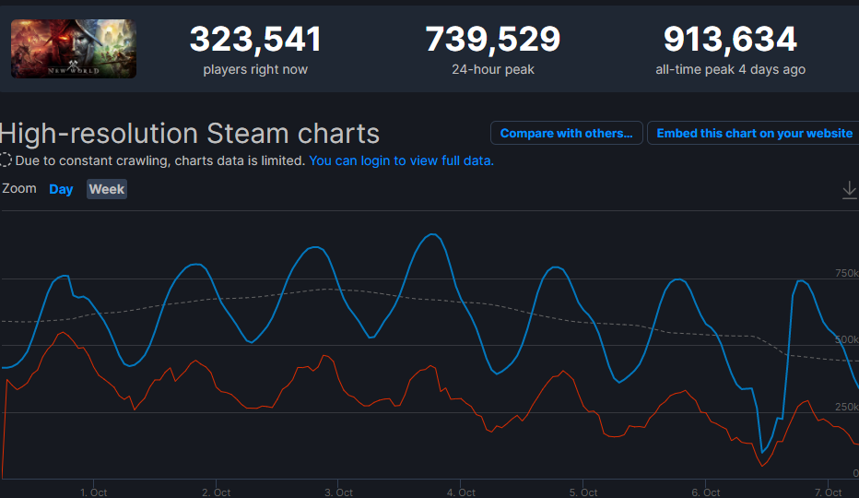The image size is (859, 498).
Task: Click the 4. Oct axis label
Action: click(x=461, y=492)
